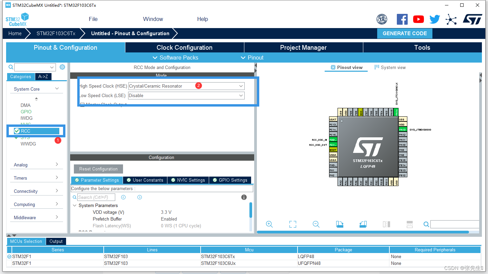The image size is (488, 274).
Task: Open the Facebook icon link
Action: tap(402, 19)
